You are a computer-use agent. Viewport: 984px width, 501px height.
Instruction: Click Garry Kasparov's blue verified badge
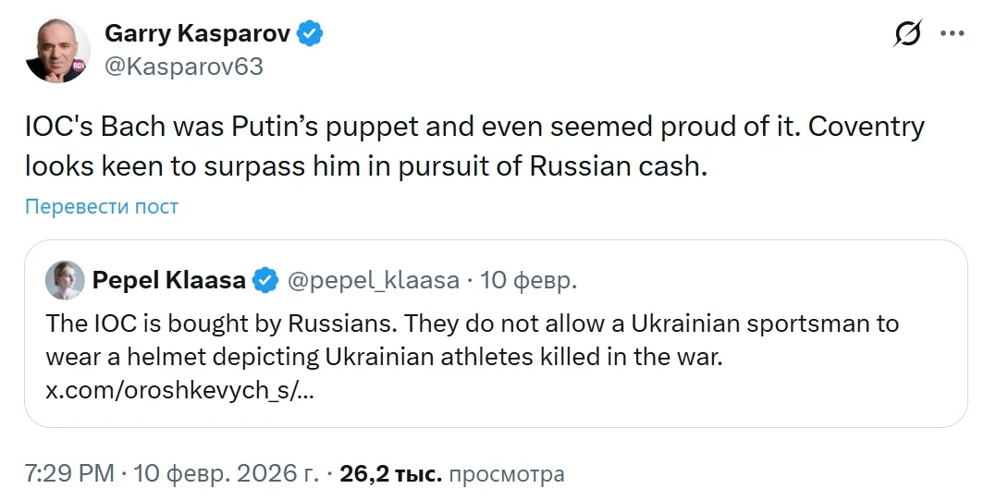[310, 35]
